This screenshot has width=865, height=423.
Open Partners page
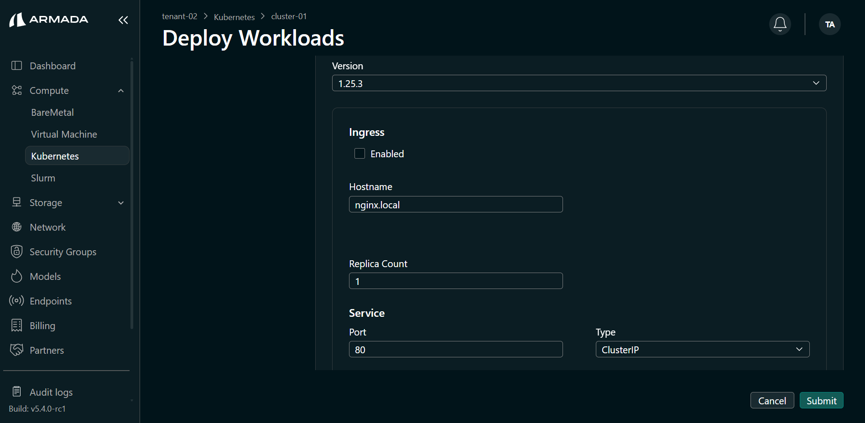47,350
